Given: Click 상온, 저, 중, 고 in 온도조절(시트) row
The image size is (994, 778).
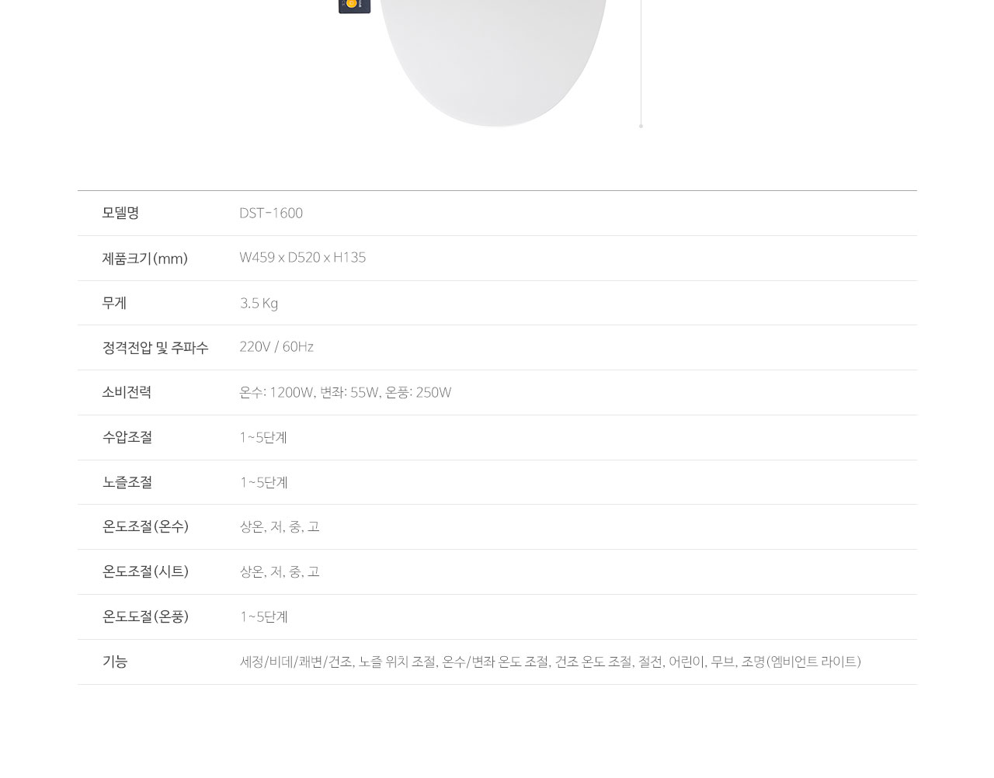Looking at the screenshot, I should click(x=280, y=572).
